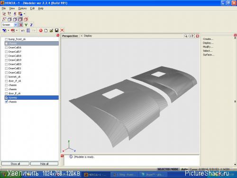237x178 pixels.
Task: Create a new file with blank page icon
Action: (x=46, y=30)
